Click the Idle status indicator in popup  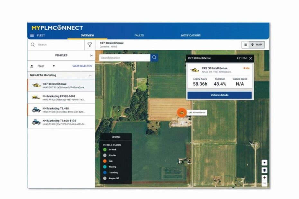click(x=247, y=68)
